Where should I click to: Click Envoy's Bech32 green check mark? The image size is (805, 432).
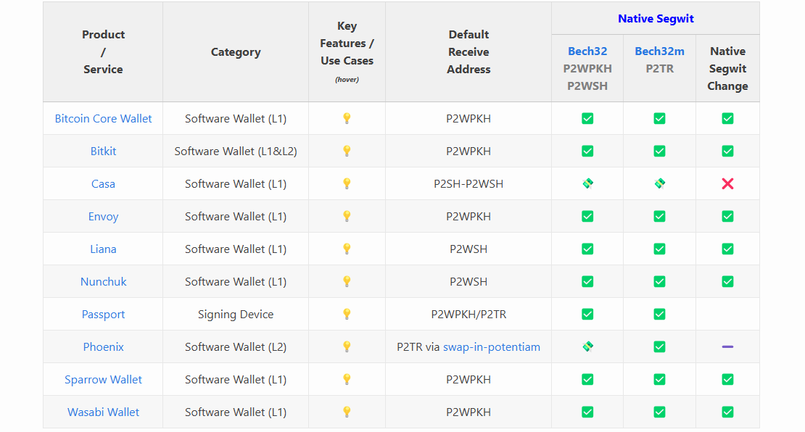(588, 217)
